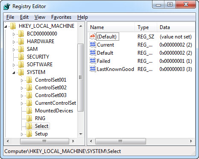The width and height of the screenshot is (199, 159).
Task: Click the RNG folder icon
Action: (29, 118)
